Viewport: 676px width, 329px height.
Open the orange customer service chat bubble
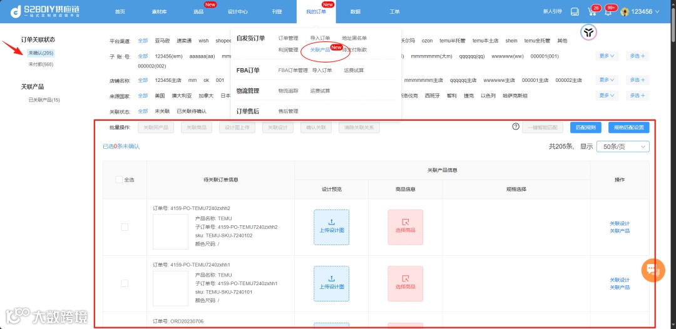click(653, 270)
